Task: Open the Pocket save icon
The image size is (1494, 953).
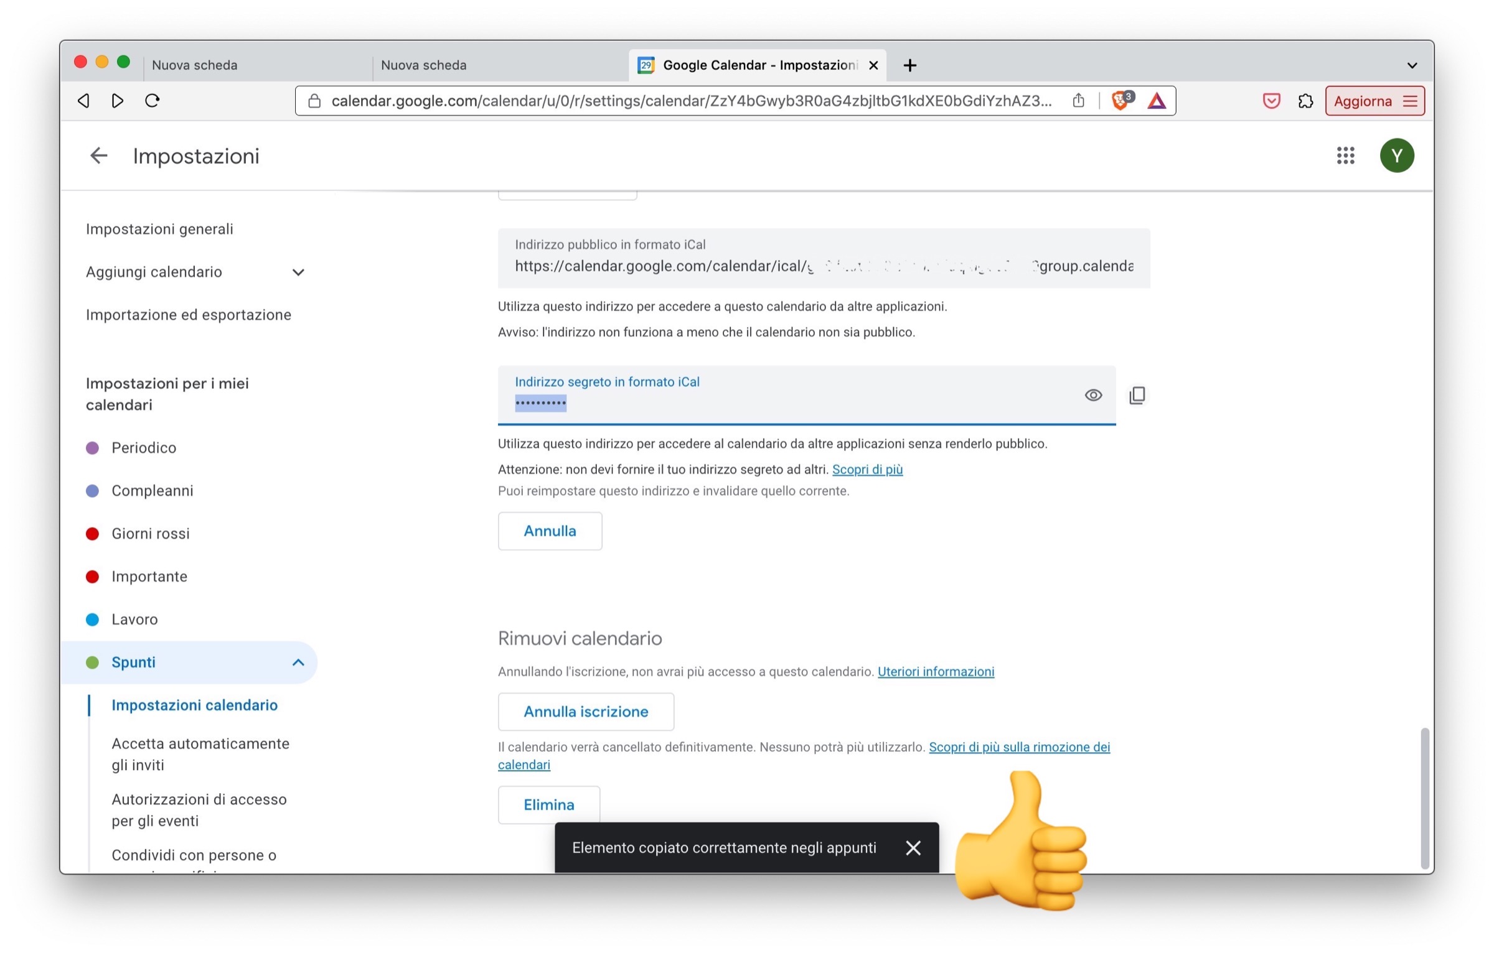Action: tap(1271, 101)
